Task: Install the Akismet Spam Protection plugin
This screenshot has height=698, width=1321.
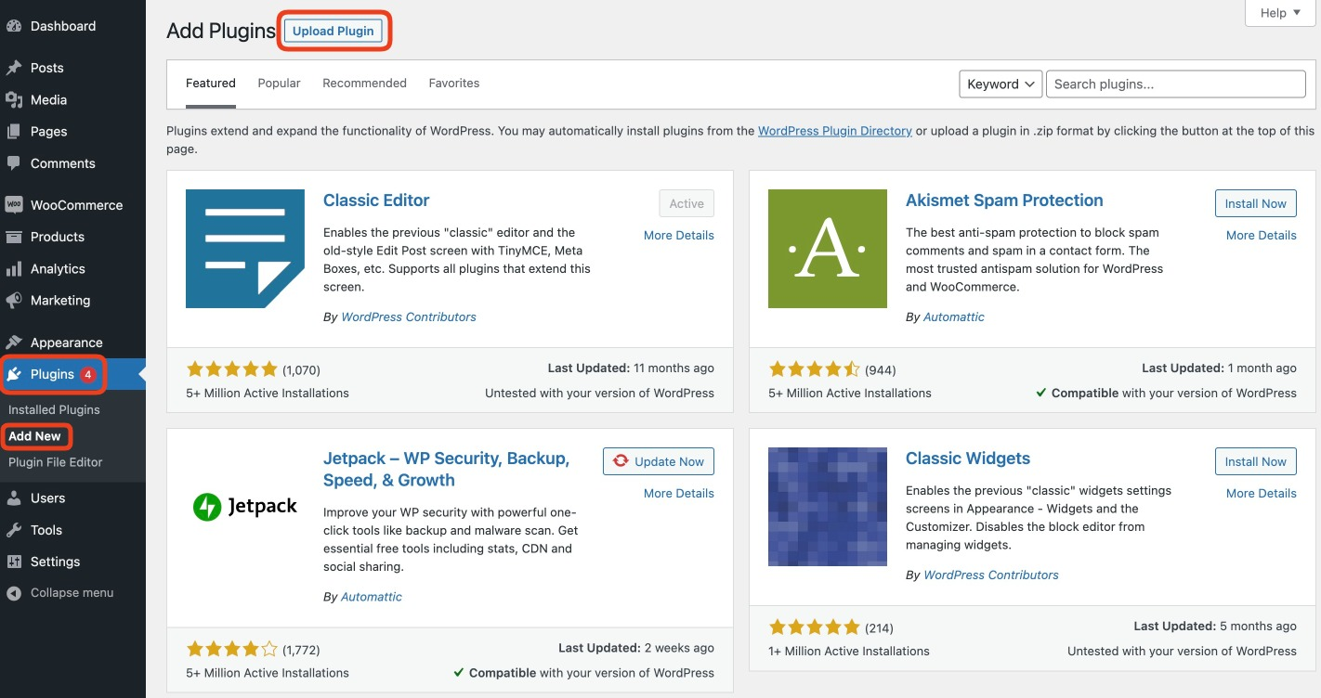Action: (x=1255, y=203)
